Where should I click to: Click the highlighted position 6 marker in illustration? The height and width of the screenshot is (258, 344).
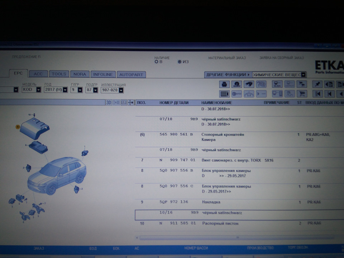click(18, 126)
